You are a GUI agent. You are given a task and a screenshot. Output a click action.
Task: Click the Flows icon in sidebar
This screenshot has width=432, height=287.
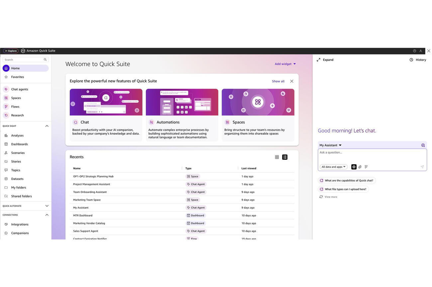(6, 107)
